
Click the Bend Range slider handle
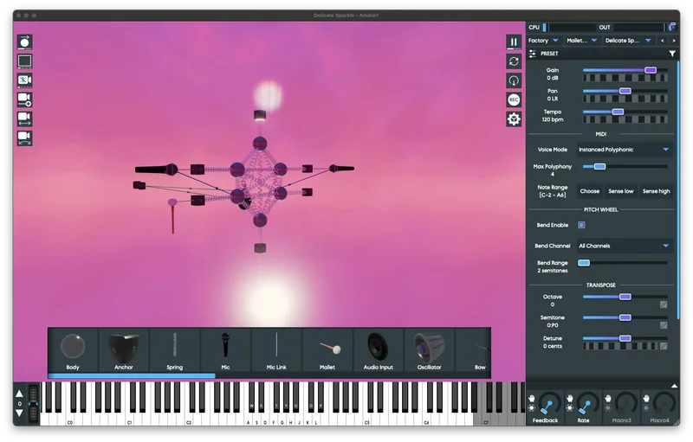click(584, 262)
